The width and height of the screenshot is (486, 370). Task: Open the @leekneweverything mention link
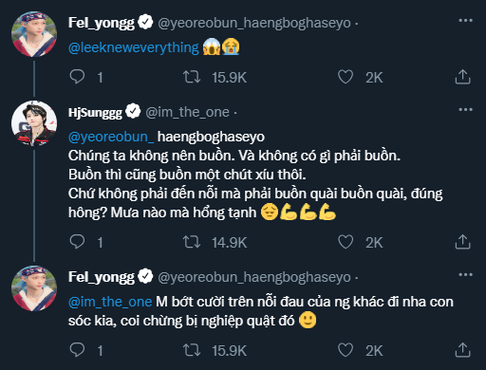[x=134, y=47]
